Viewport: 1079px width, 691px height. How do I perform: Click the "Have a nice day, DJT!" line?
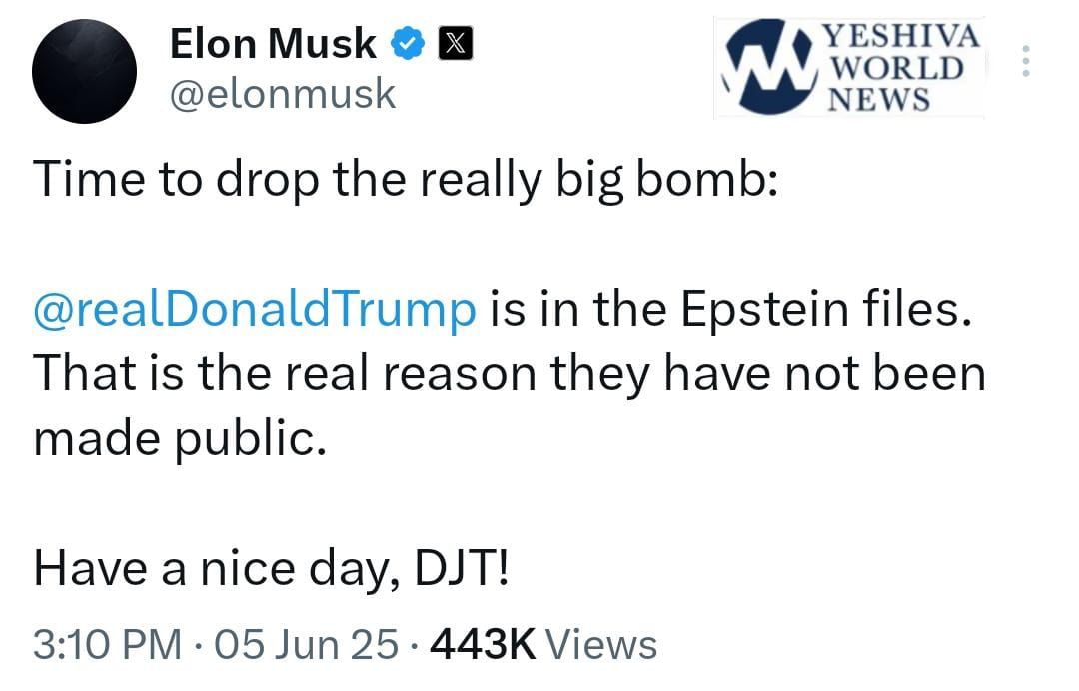(x=272, y=570)
